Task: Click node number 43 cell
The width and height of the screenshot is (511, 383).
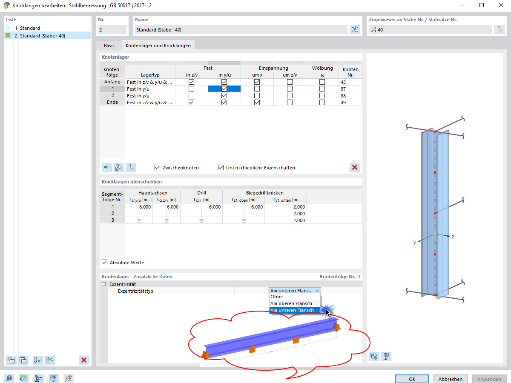Action: tap(350, 82)
